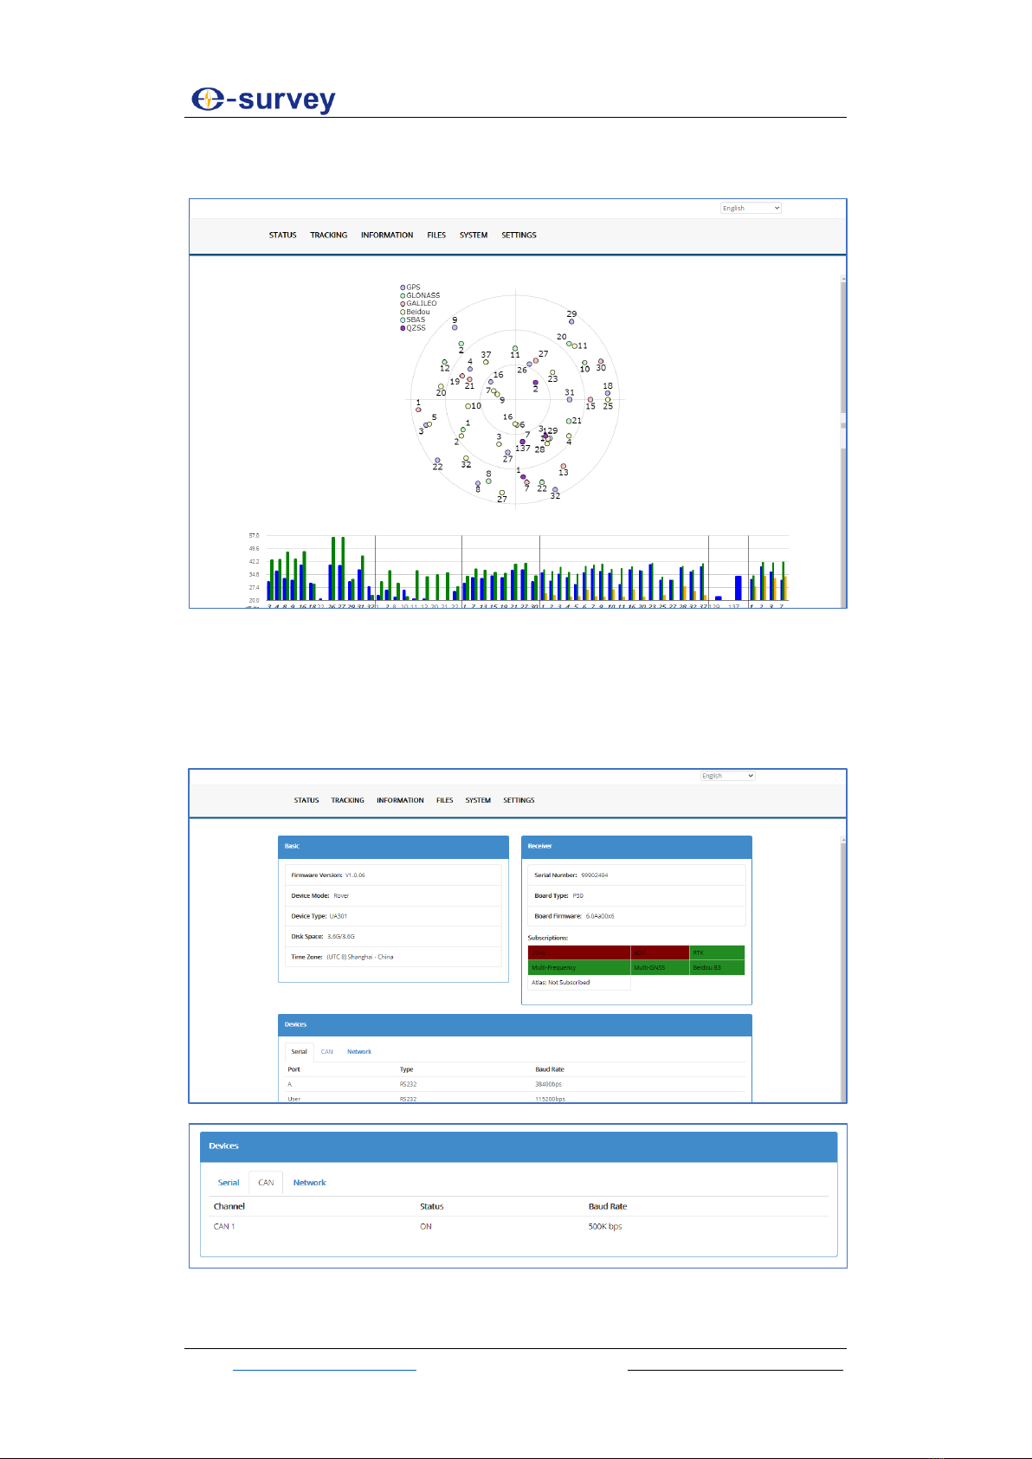The image size is (1032, 1459).
Task: Select satellite 26 dot on the sky plot
Action: (x=529, y=365)
